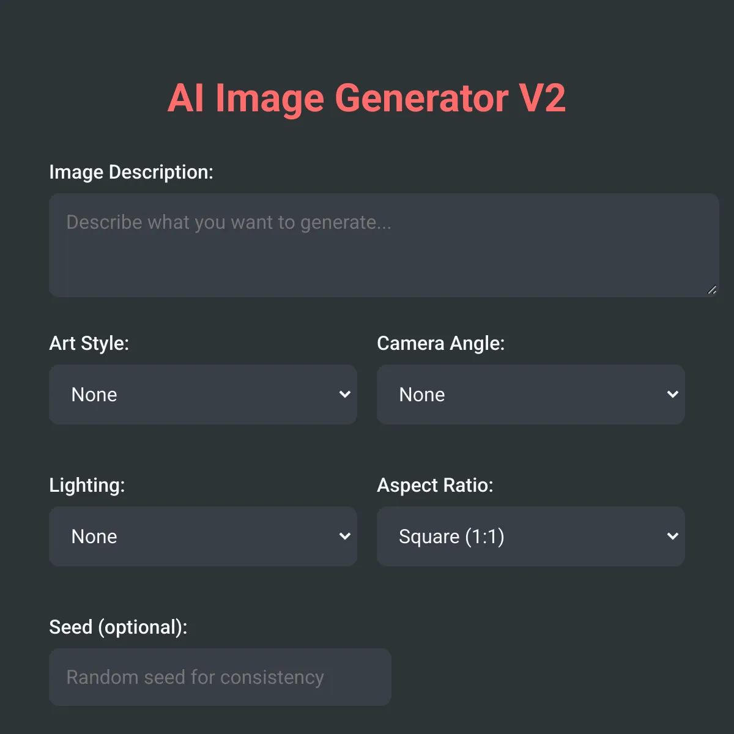
Task: Open the Camera Angle dropdown
Action: point(531,395)
